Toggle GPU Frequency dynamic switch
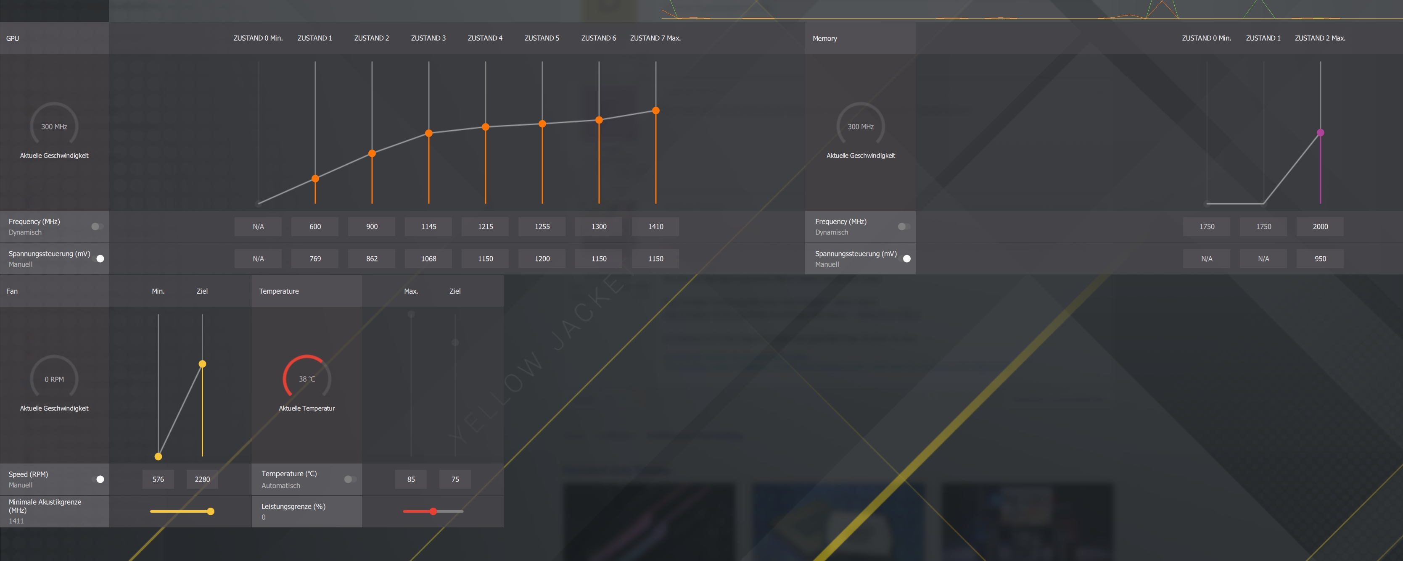 pos(97,227)
